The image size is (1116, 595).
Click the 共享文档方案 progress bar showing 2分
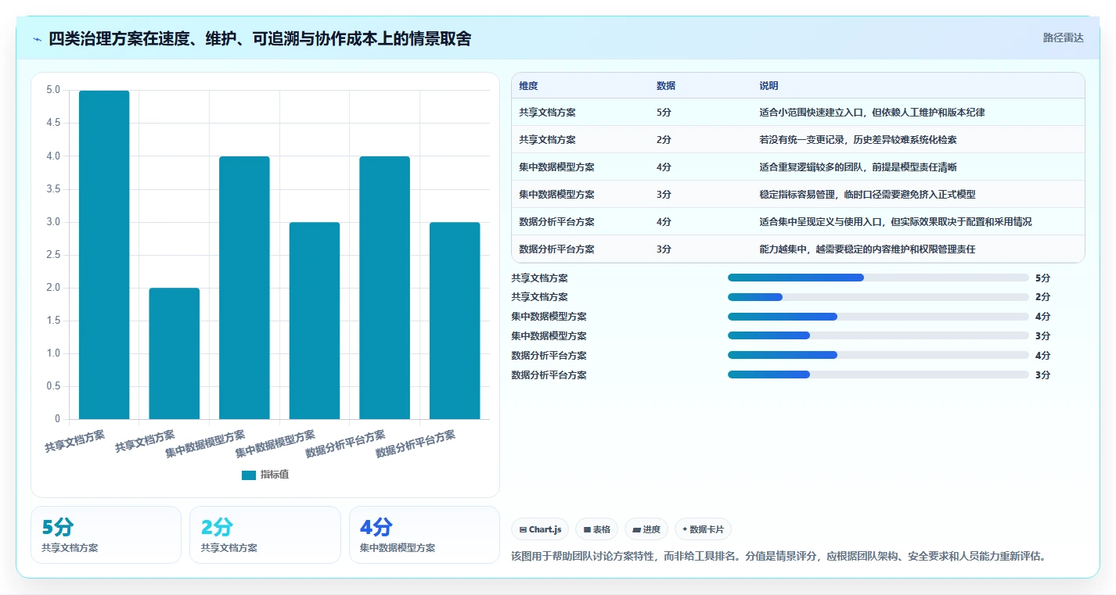[x=878, y=297]
